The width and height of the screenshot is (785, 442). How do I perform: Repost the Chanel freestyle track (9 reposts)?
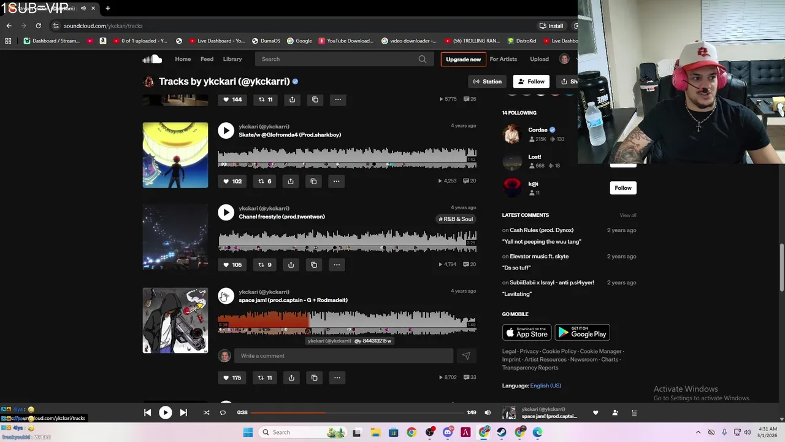(x=265, y=265)
